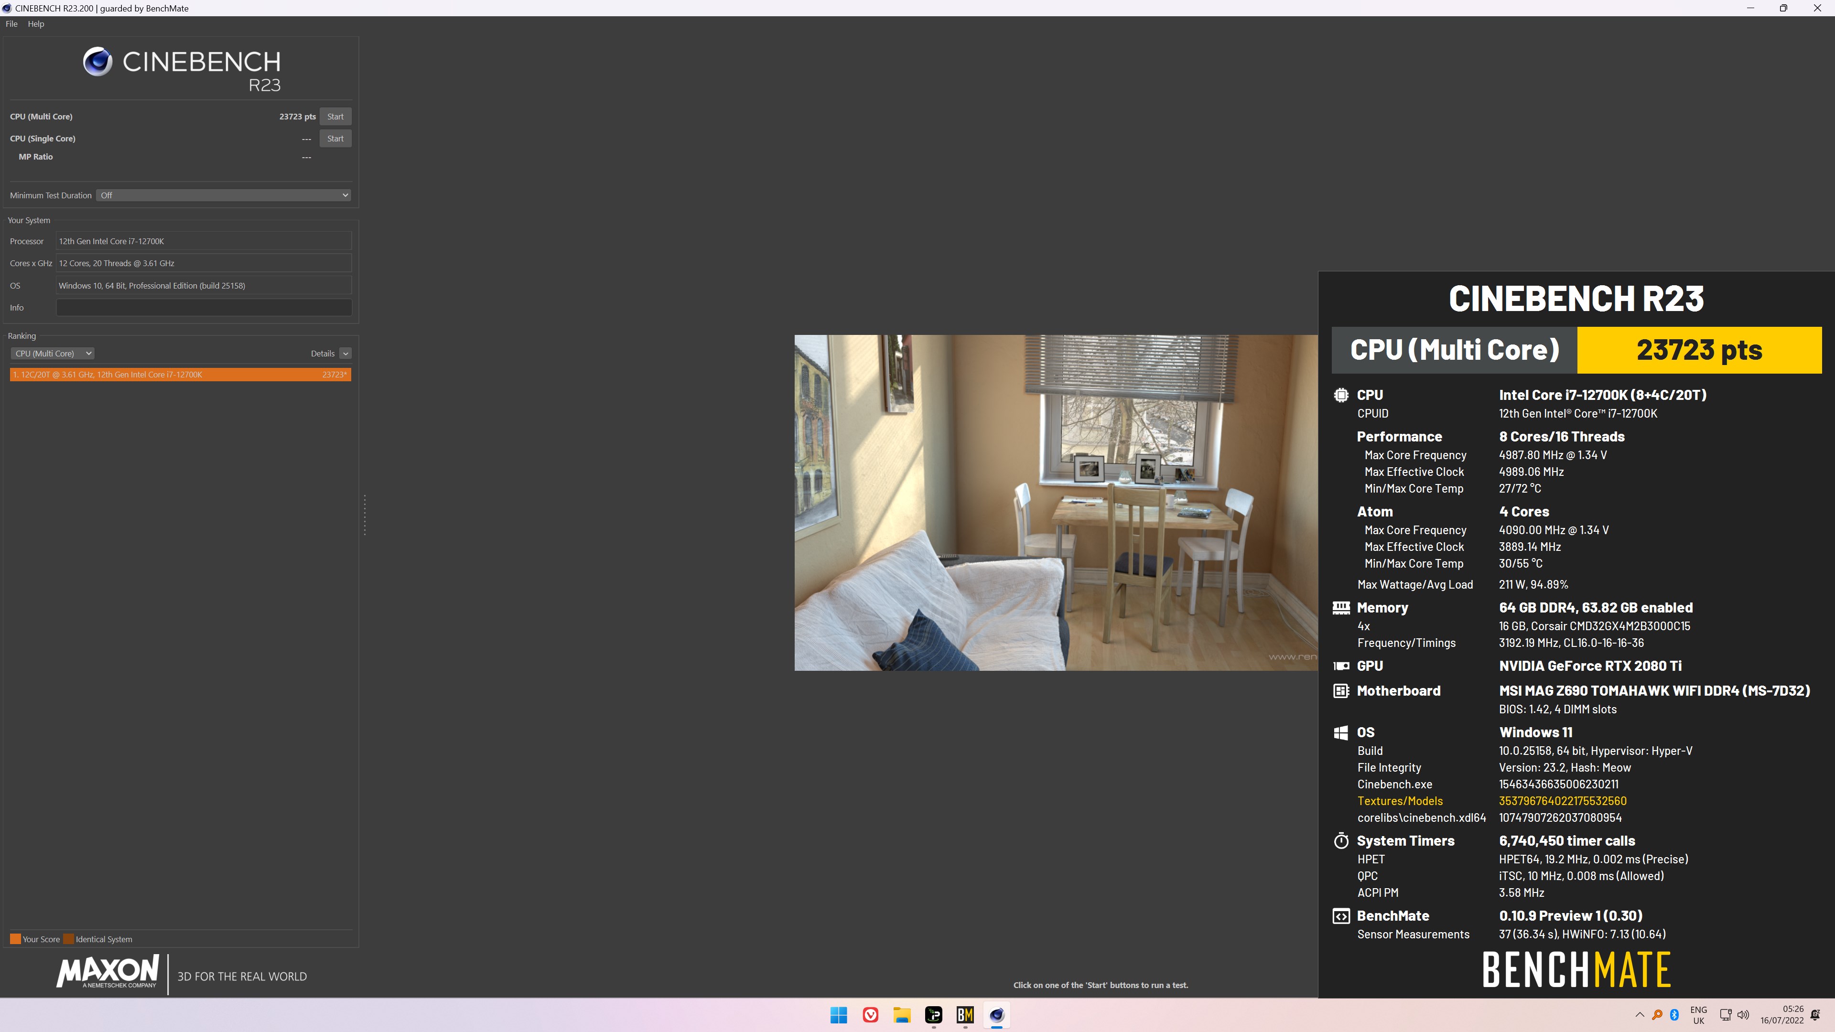
Task: Open Vivaldi browser from taskbar
Action: tap(870, 1015)
